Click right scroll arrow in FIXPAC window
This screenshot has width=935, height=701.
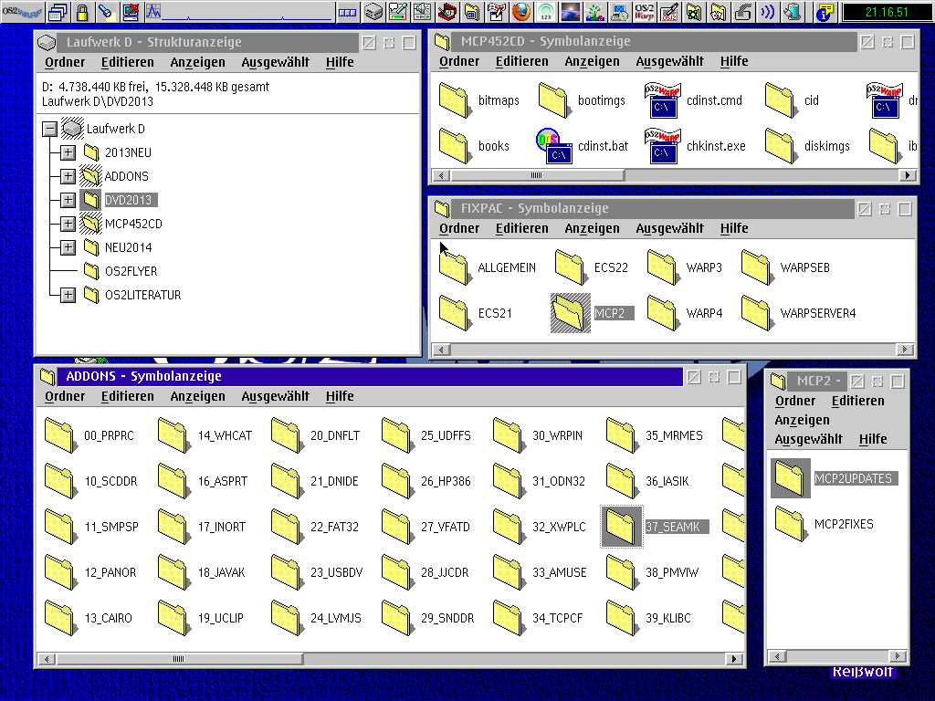tap(905, 350)
